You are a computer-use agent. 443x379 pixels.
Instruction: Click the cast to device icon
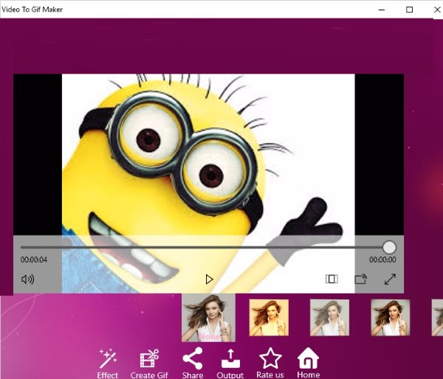360,279
